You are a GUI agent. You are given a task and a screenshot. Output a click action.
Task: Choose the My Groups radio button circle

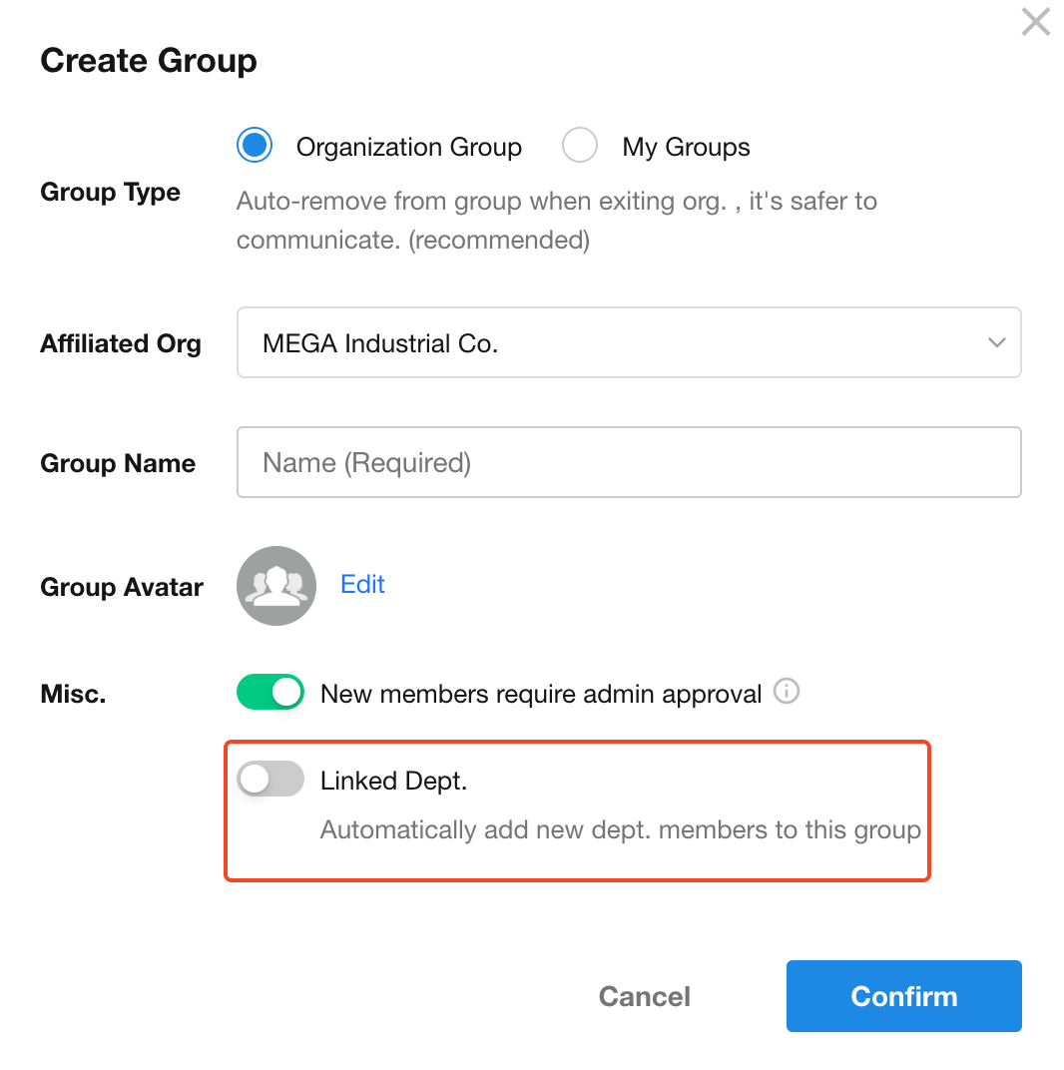(x=580, y=147)
